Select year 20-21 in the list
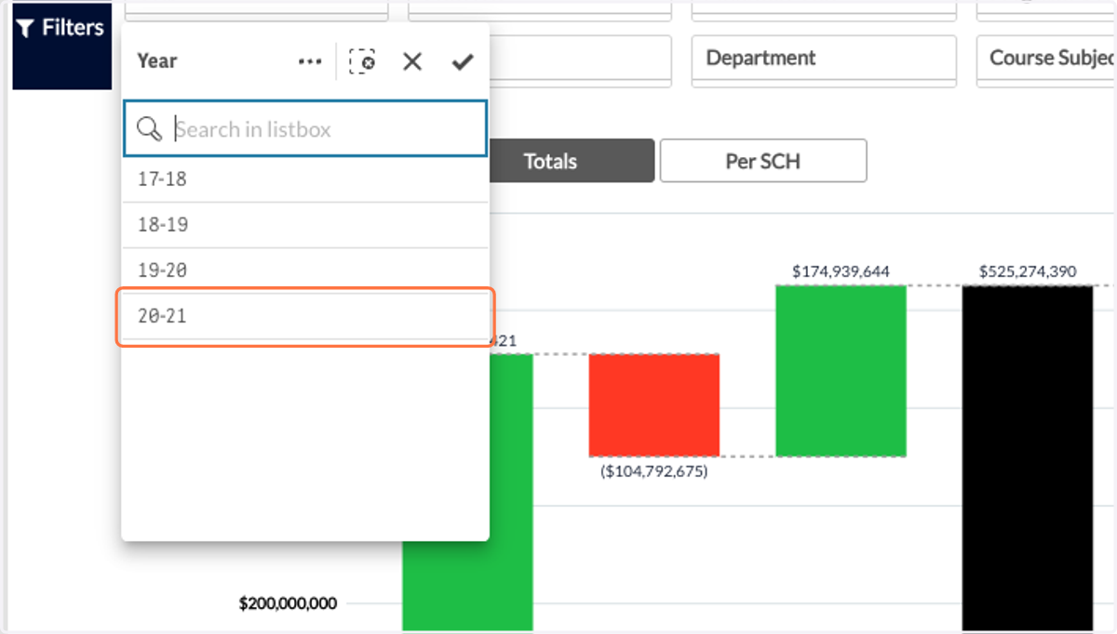This screenshot has width=1117, height=634. 305,316
